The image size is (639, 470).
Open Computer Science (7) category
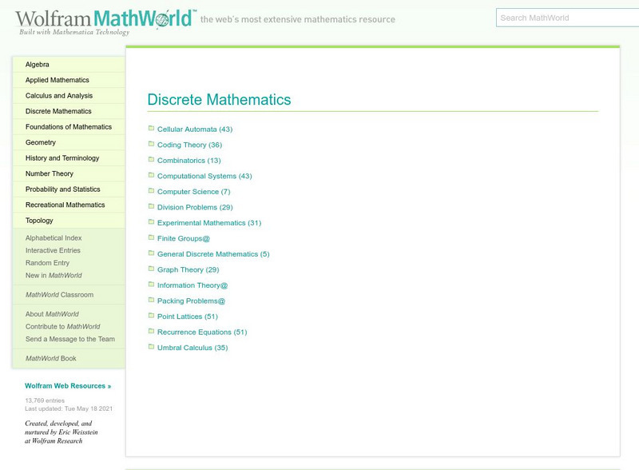point(194,192)
